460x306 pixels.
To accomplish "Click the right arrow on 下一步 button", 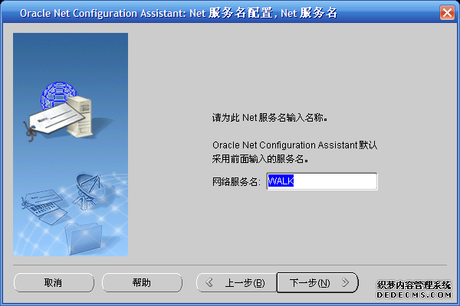I will coord(346,282).
